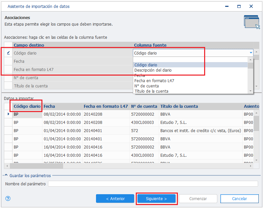Select the Fecha row in Campo destino
263x208 pixels.
coord(72,61)
